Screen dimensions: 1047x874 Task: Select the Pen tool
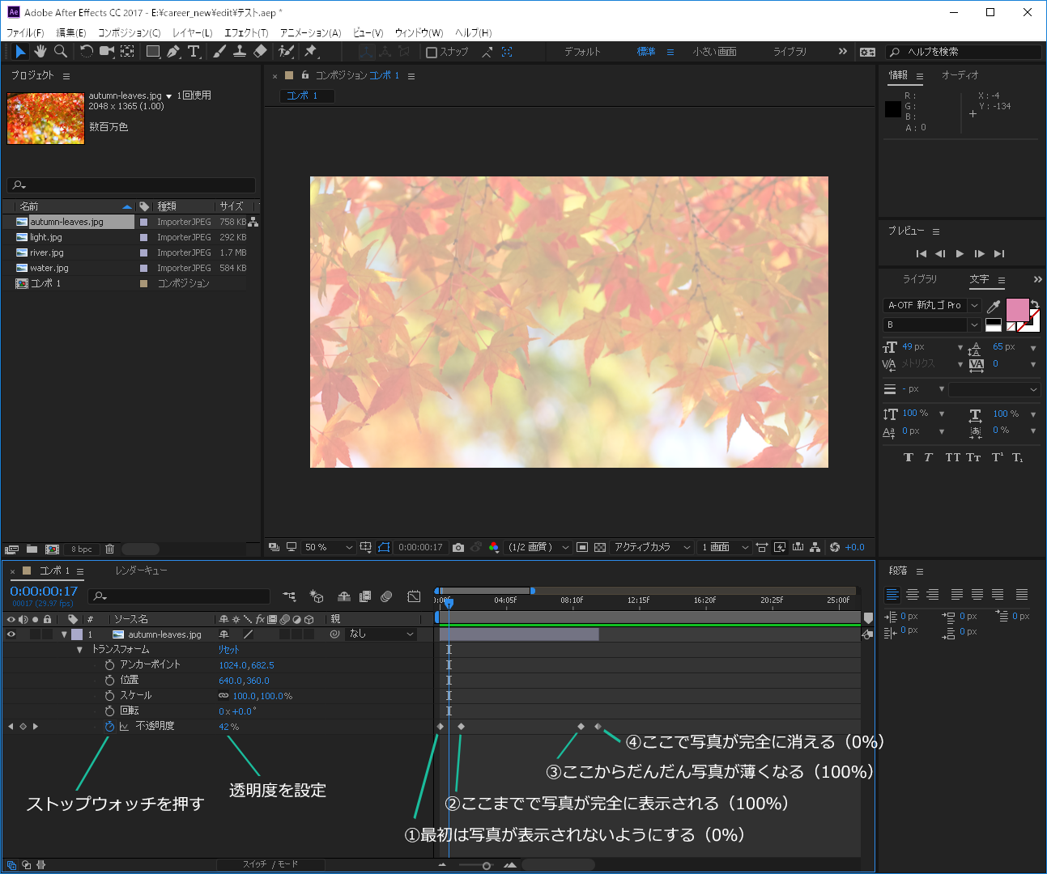coord(173,52)
